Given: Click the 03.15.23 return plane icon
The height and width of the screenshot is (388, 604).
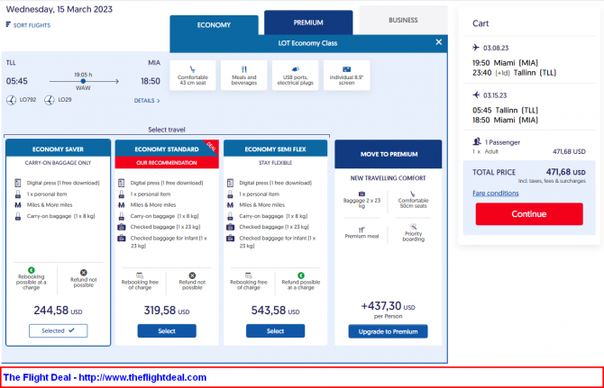Looking at the screenshot, I should [x=476, y=95].
